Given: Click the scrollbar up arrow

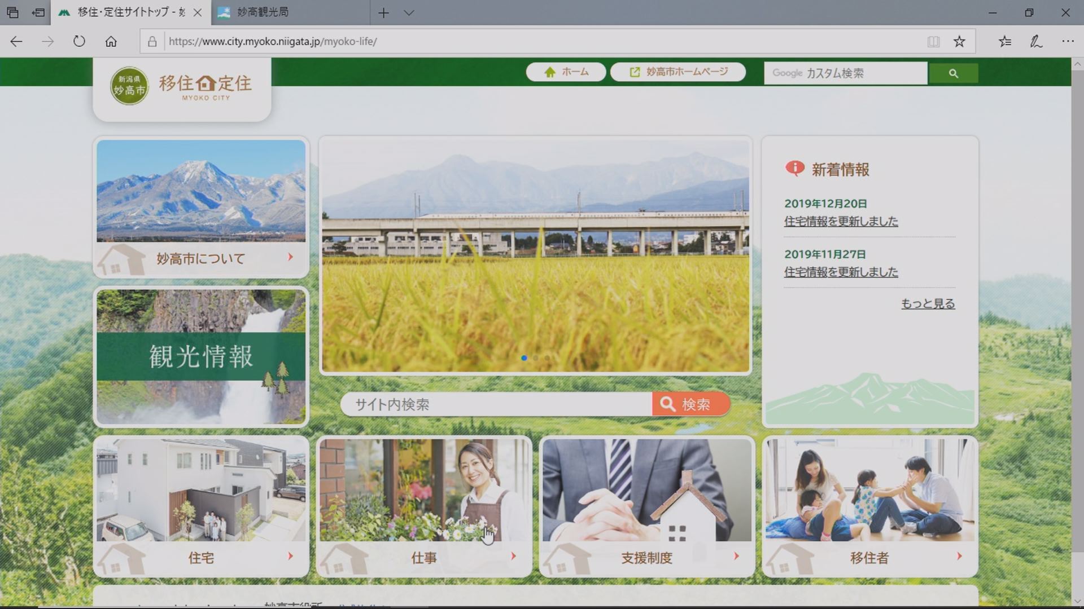Looking at the screenshot, I should (1077, 64).
